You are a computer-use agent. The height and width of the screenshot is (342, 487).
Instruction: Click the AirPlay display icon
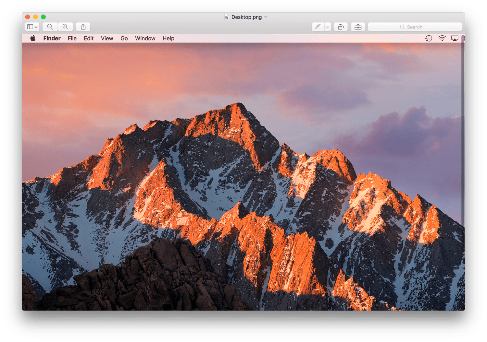pos(455,38)
